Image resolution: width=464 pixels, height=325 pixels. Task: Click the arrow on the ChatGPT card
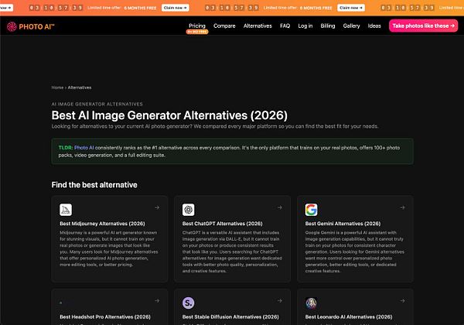(x=280, y=207)
